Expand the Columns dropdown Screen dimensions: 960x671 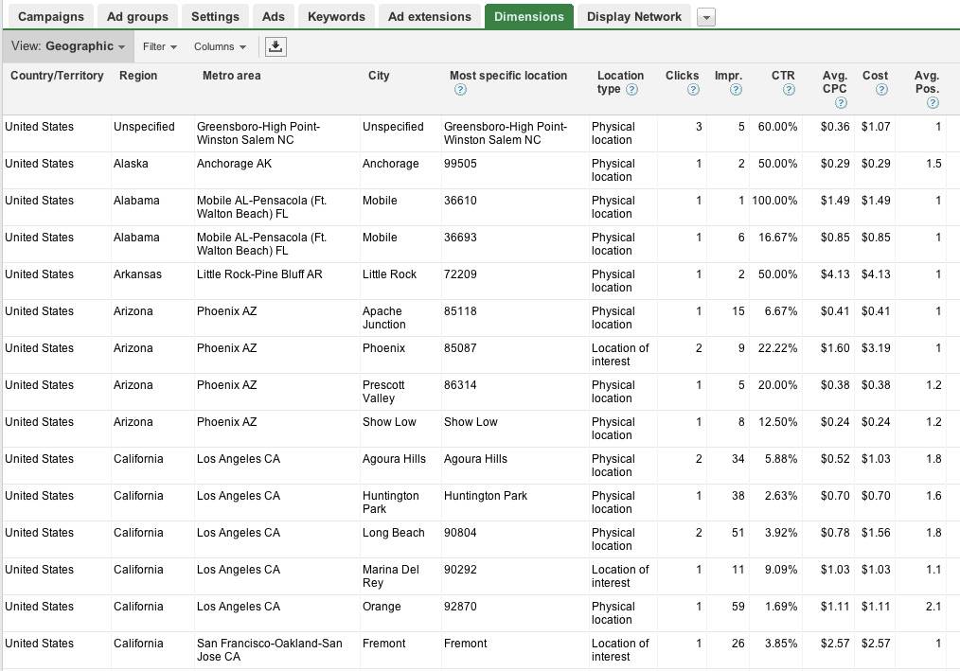(220, 46)
